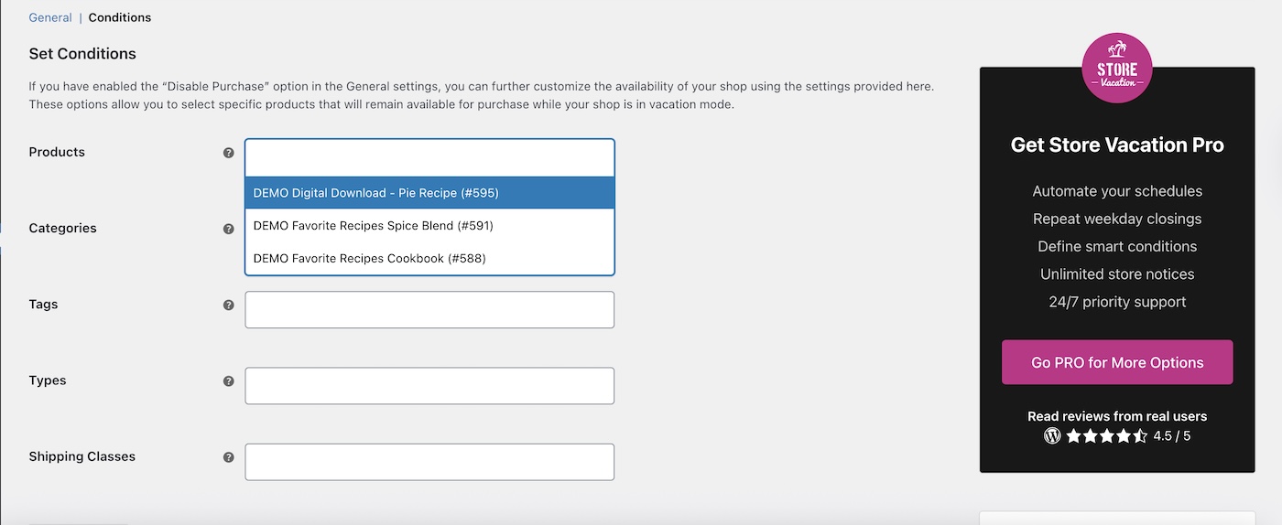This screenshot has width=1282, height=525.
Task: Click the Get Store Vacation Pro heading
Action: coord(1117,145)
